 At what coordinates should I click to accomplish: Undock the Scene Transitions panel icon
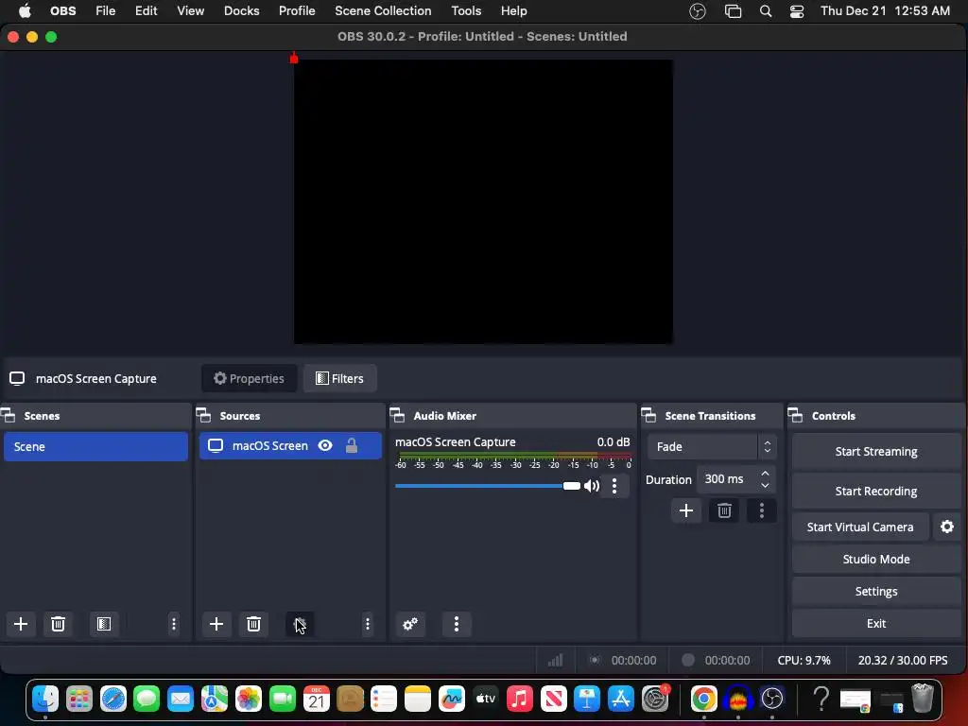tap(648, 416)
